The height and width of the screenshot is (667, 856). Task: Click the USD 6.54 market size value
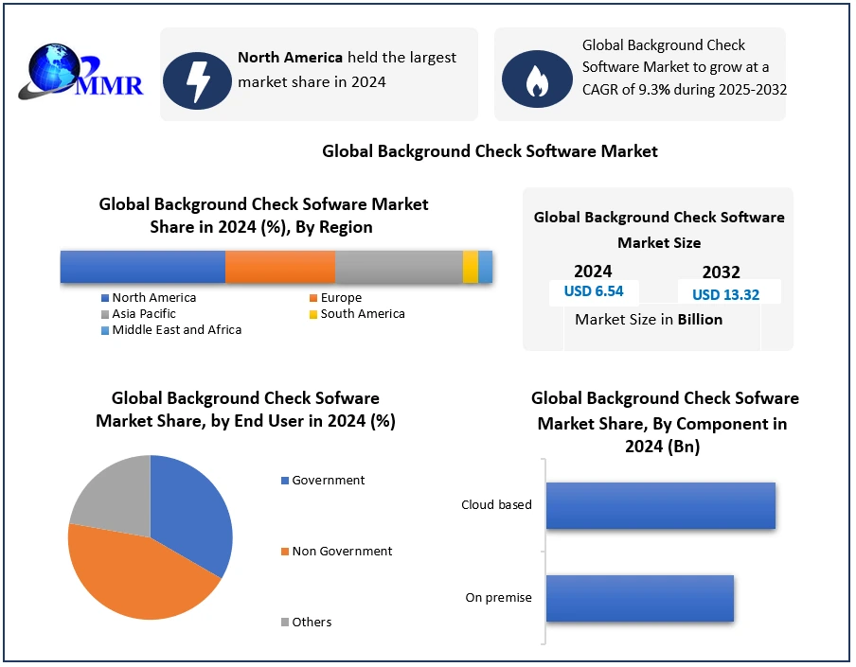point(594,291)
